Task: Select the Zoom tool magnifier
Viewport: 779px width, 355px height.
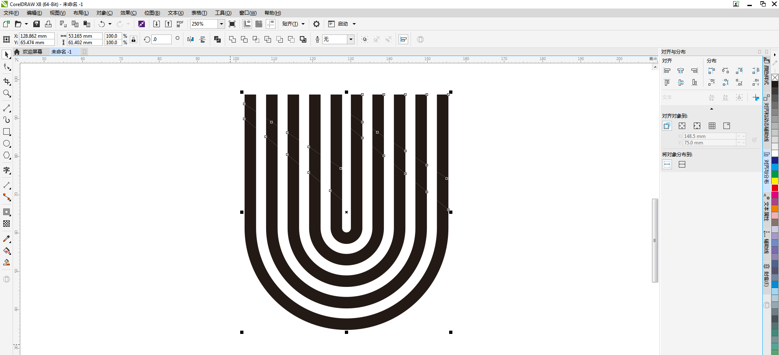Action: 6,94
